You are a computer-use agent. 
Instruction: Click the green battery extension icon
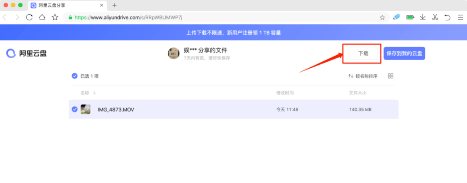[410, 17]
